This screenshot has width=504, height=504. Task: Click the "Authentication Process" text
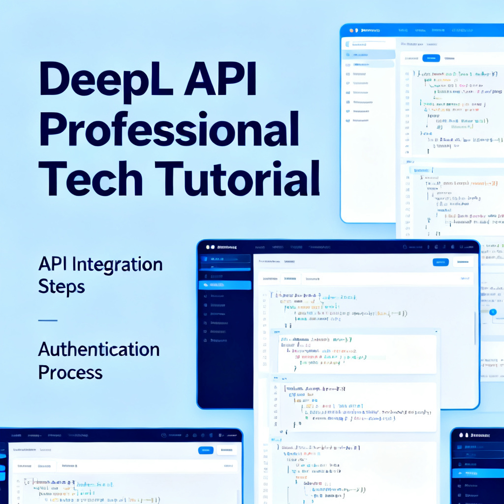coord(98,361)
